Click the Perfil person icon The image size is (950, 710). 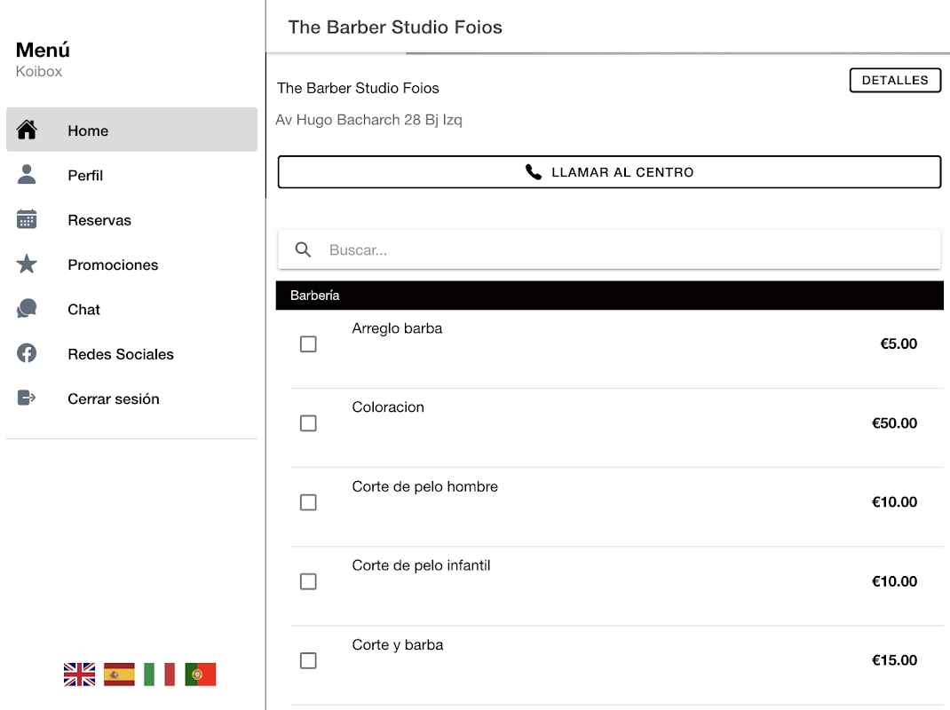pyautogui.click(x=27, y=175)
